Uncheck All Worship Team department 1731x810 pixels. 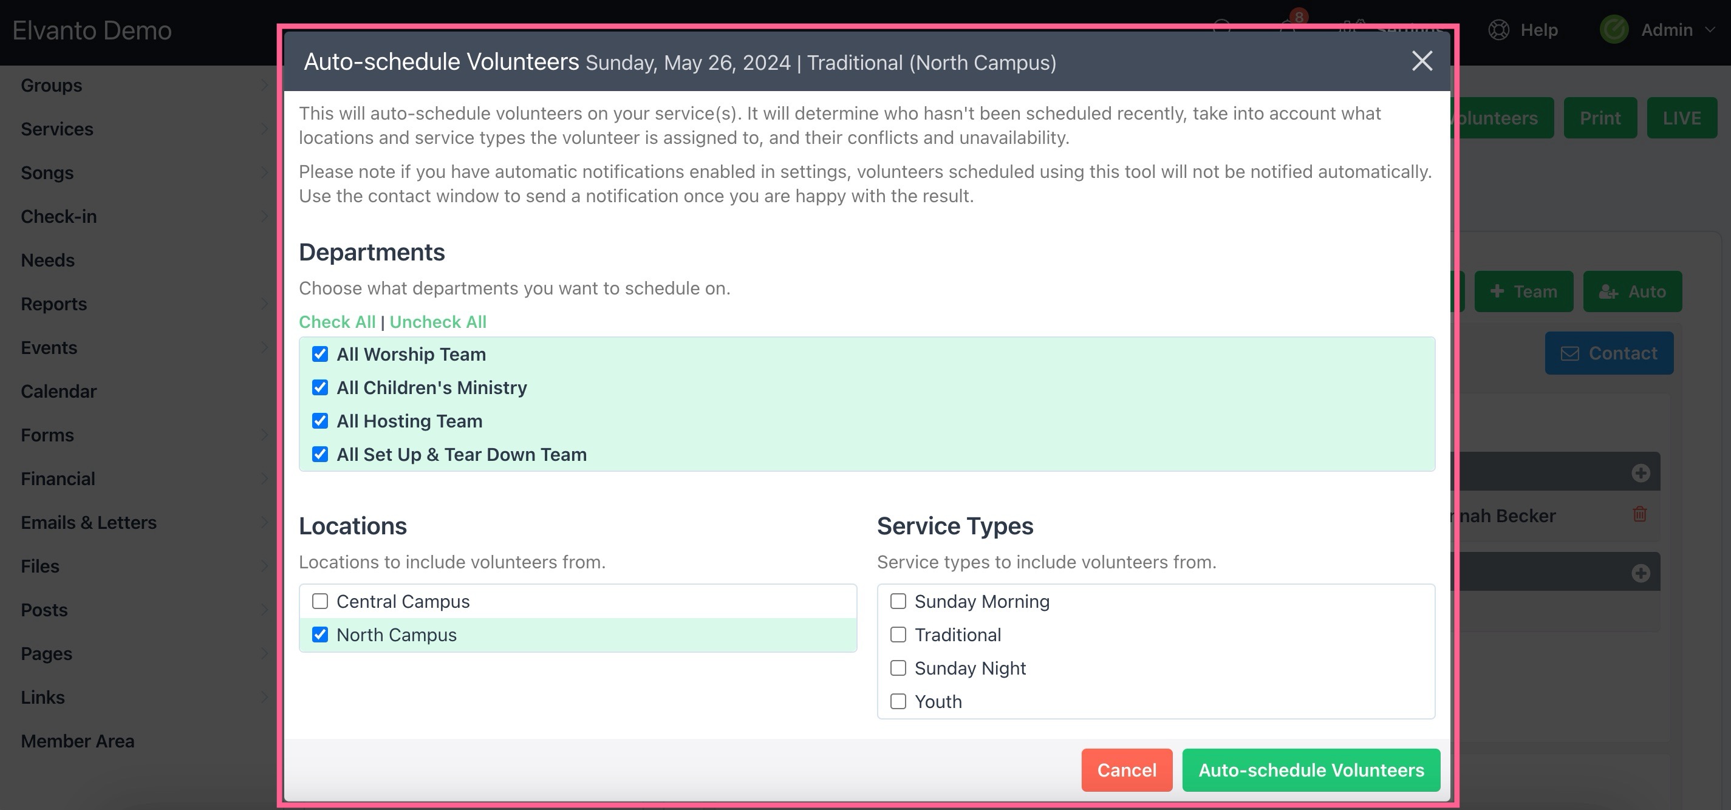coord(320,354)
